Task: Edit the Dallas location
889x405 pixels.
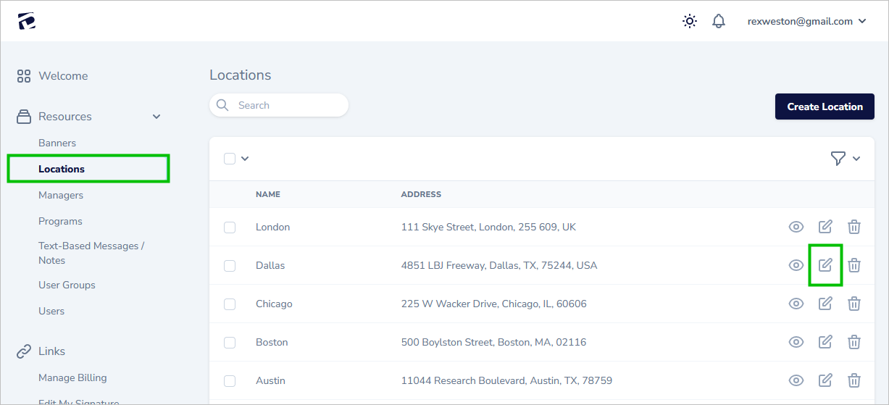Action: [x=825, y=265]
